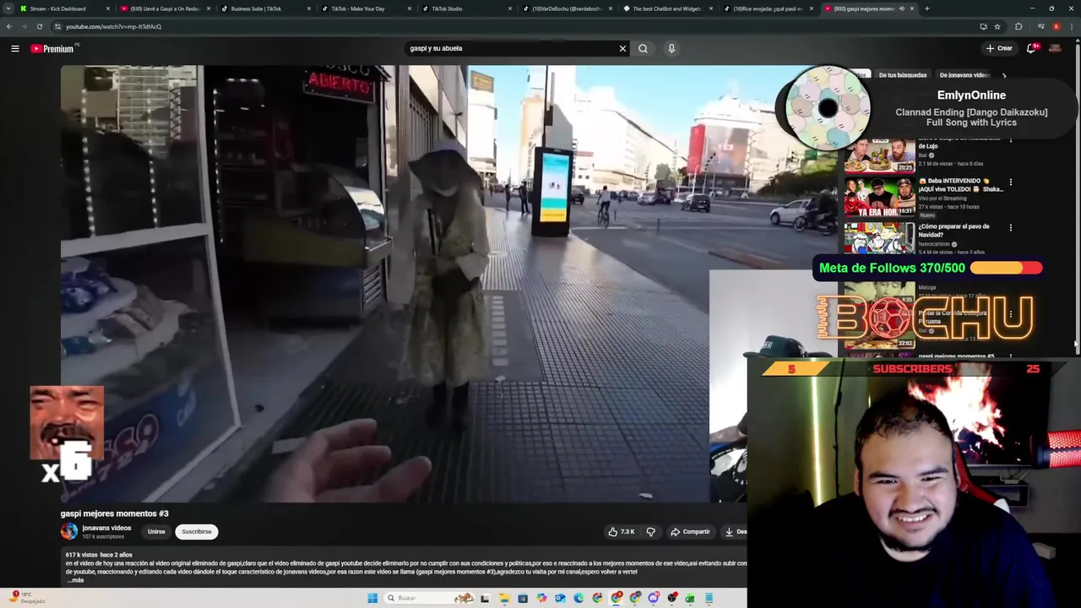Screen dimensions: 1081x608
Task: Open the YouTube hamburger guide menu
Action: pos(15,48)
